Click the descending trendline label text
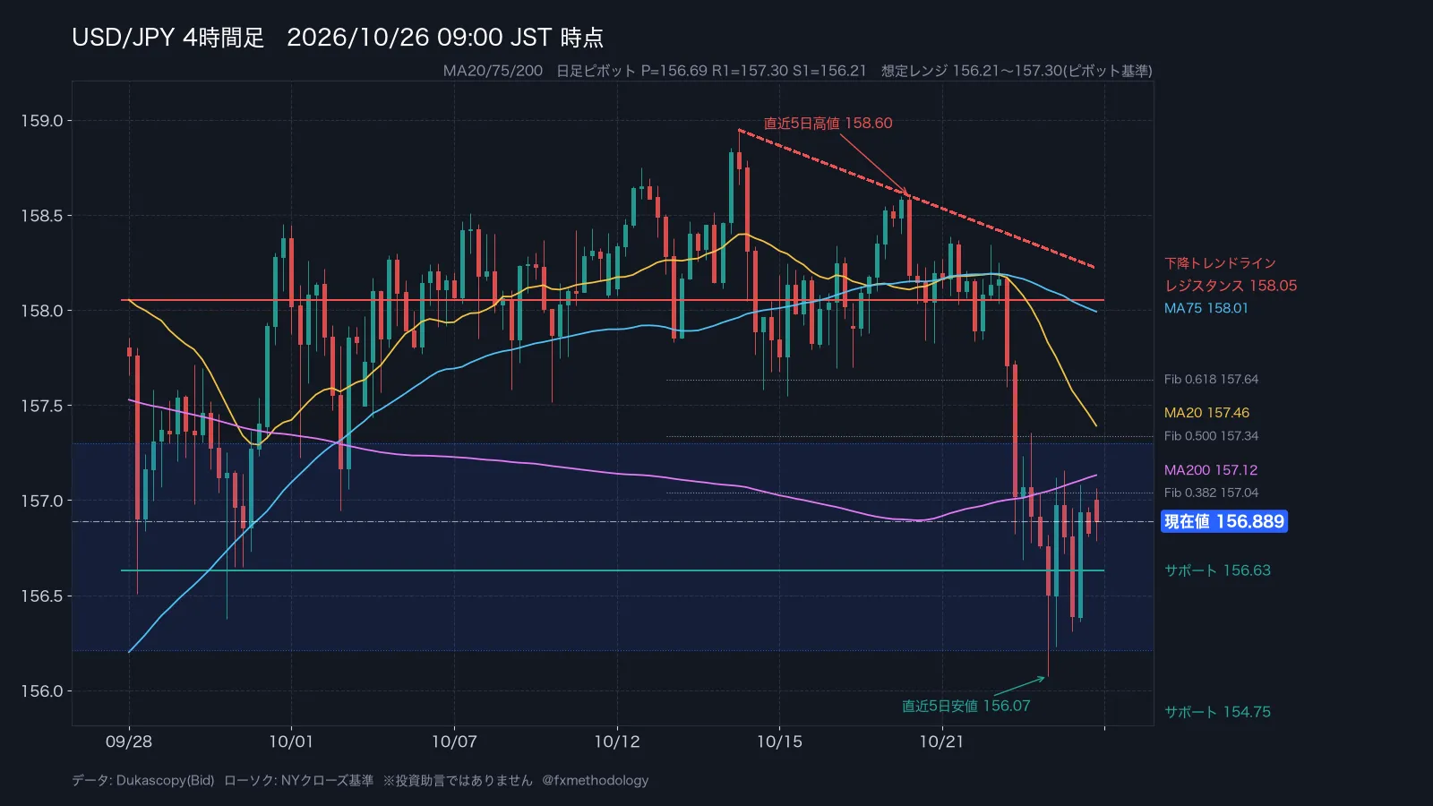Viewport: 1433px width, 806px height. [x=1220, y=263]
